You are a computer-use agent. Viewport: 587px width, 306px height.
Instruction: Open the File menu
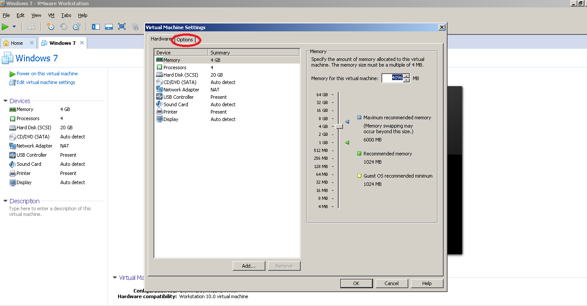pos(6,15)
